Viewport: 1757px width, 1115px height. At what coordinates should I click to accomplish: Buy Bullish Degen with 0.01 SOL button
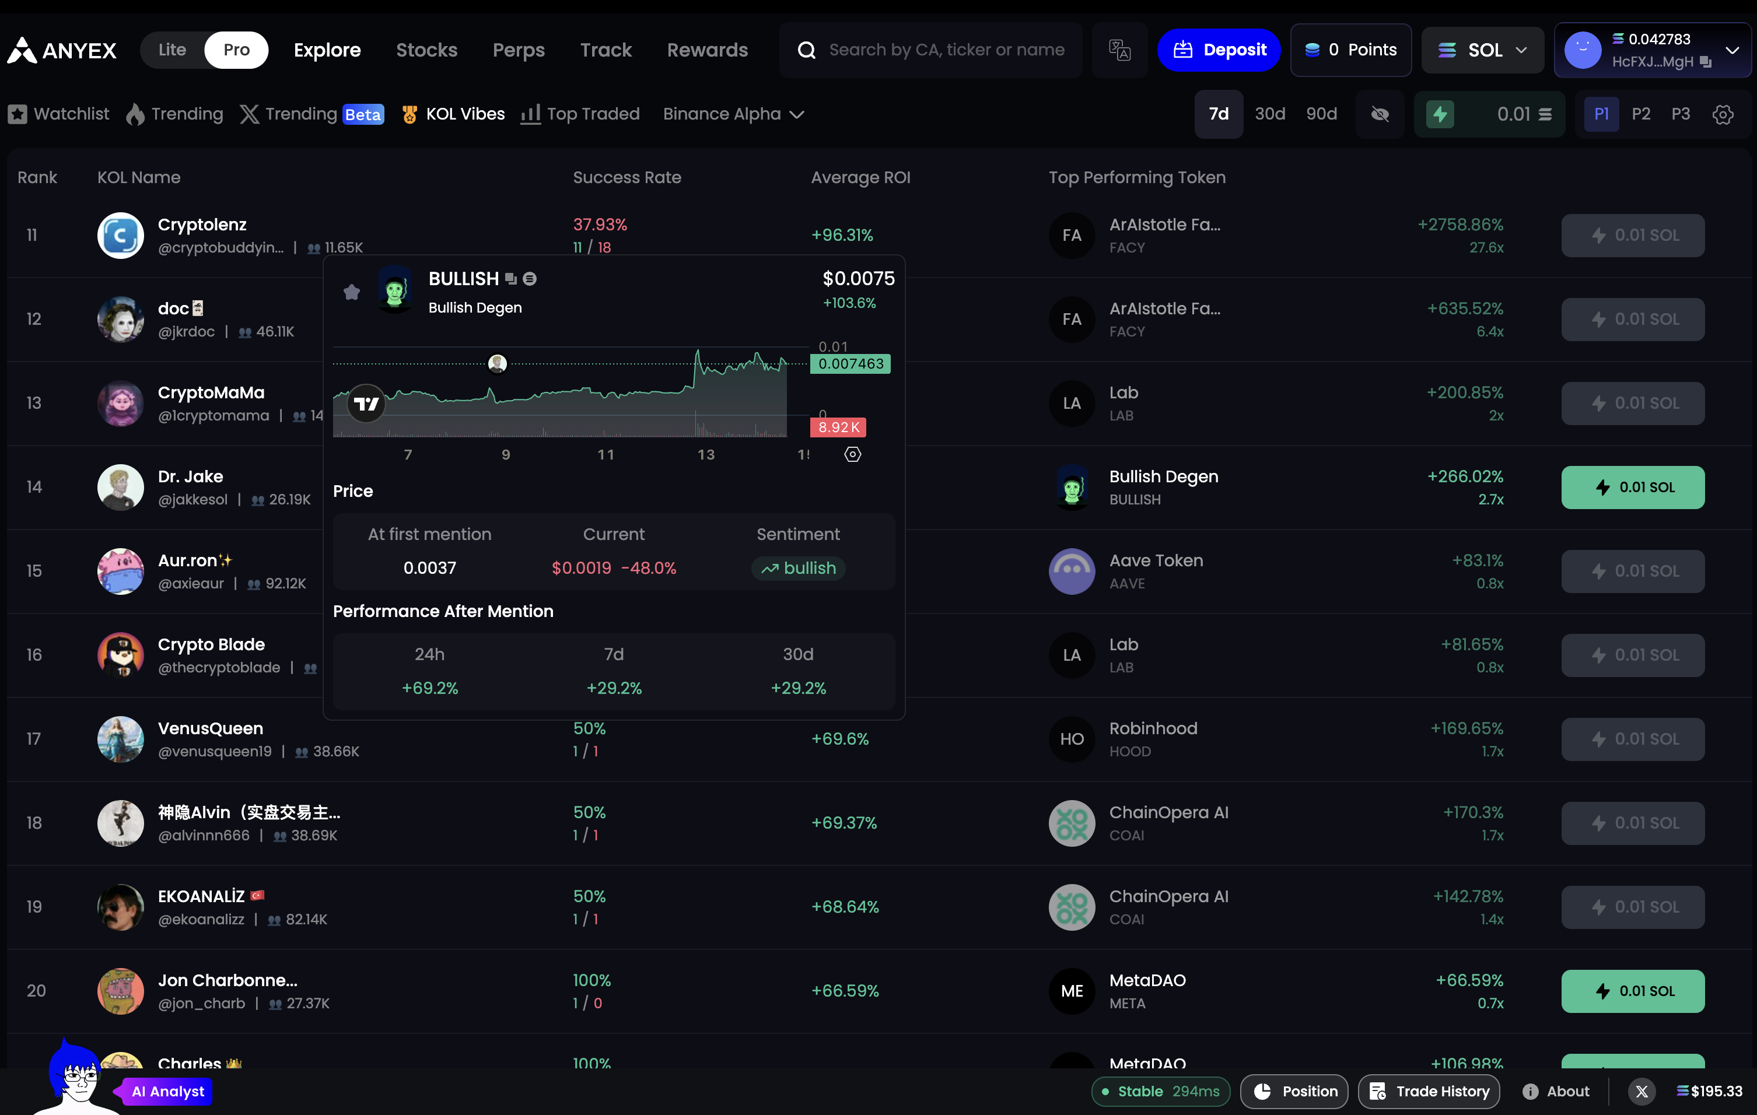tap(1632, 487)
